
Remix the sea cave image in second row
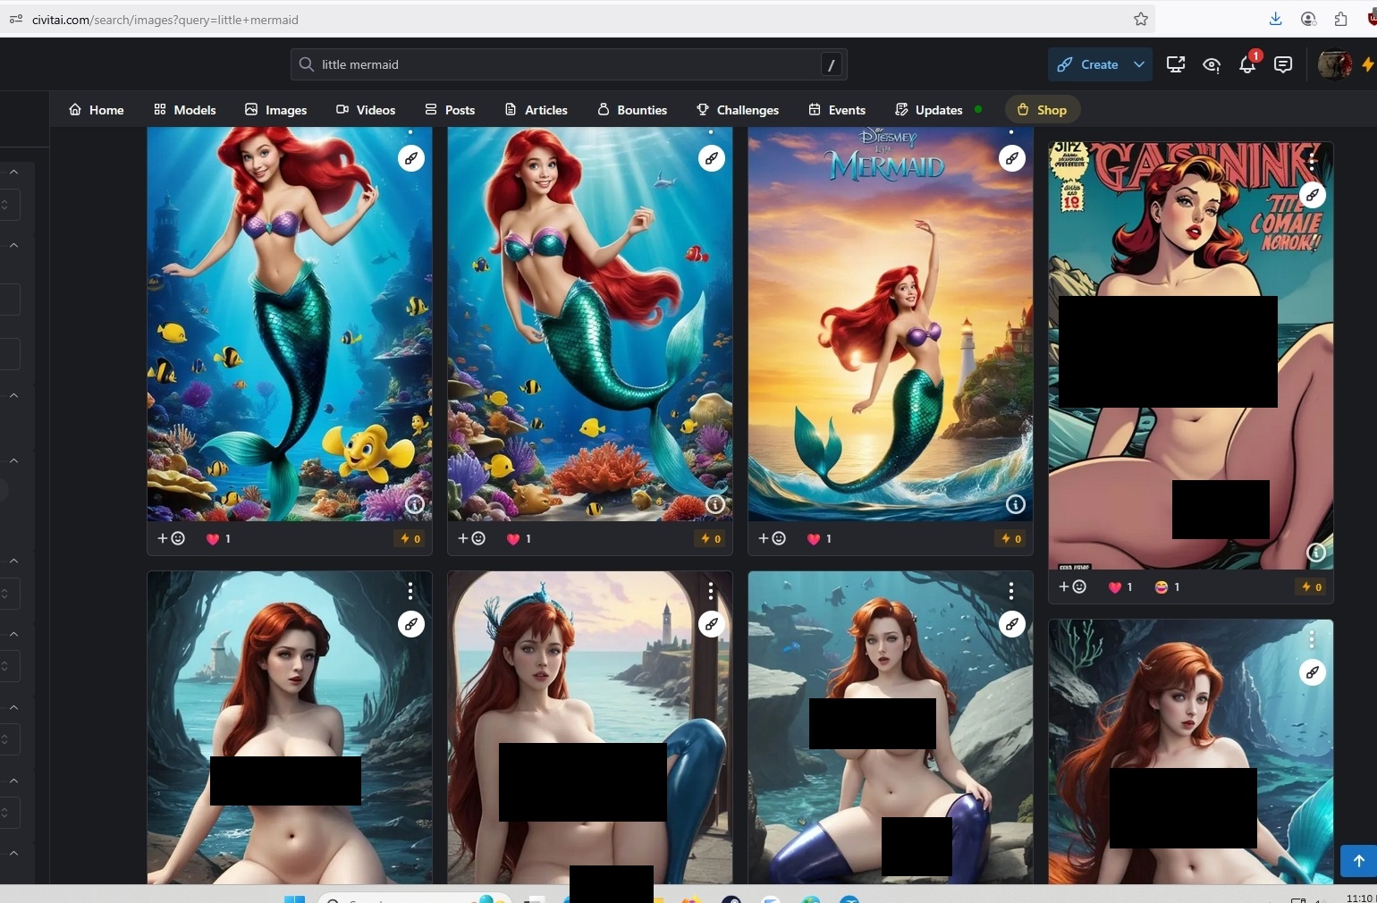coord(411,624)
